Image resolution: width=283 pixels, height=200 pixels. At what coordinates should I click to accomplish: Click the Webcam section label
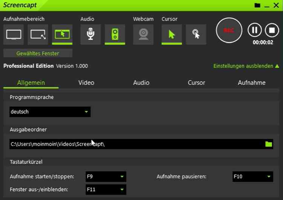tap(143, 19)
